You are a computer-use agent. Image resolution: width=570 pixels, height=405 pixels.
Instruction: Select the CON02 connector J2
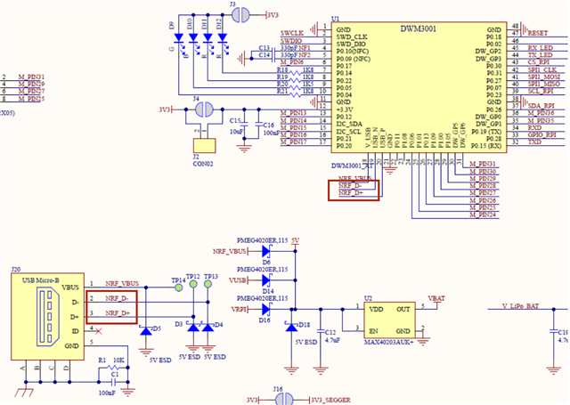pos(203,143)
